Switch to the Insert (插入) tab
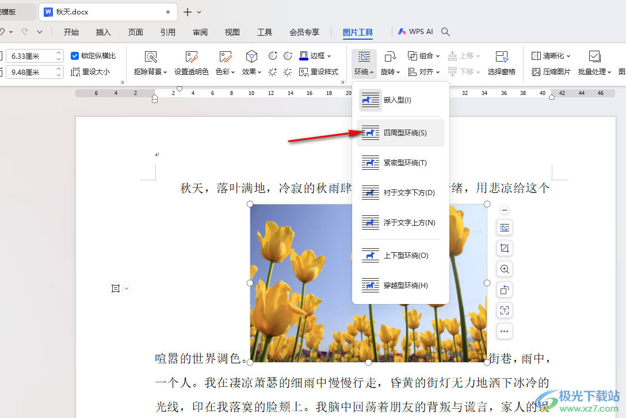The image size is (626, 418). click(x=104, y=32)
